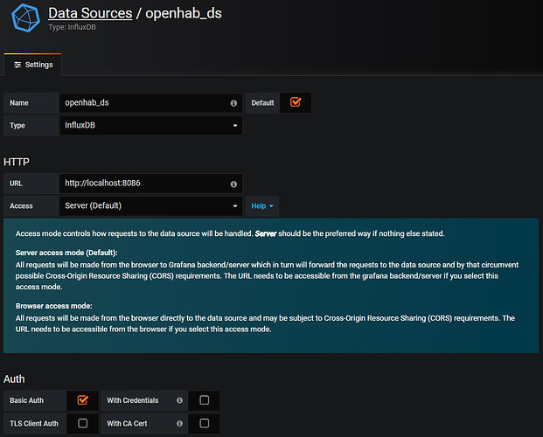The width and height of the screenshot is (543, 437).
Task: Click the info icon in Name field
Action: click(x=233, y=103)
